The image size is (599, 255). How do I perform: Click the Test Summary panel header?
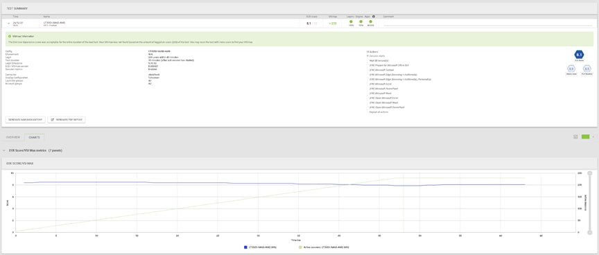[x=299, y=8]
